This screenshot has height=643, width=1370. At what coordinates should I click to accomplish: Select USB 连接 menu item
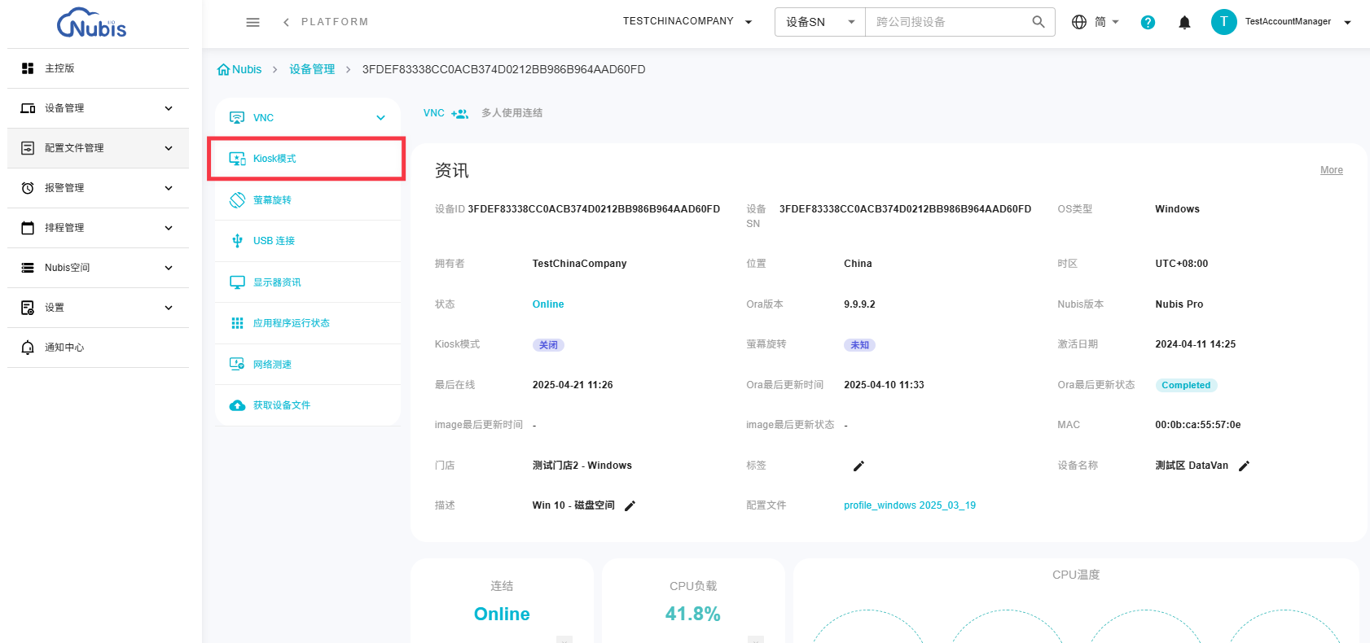pyautogui.click(x=308, y=241)
